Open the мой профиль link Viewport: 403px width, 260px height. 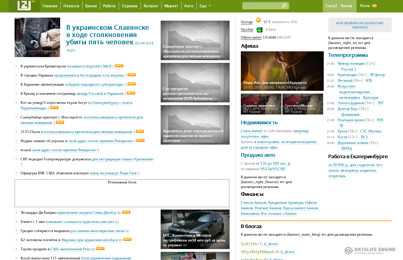tap(347, 23)
